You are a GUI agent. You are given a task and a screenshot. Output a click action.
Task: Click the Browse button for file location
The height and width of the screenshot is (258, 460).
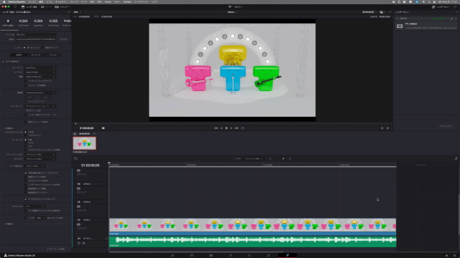pos(63,39)
